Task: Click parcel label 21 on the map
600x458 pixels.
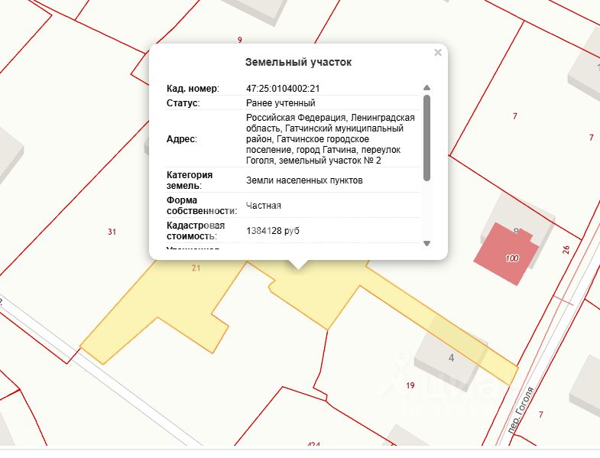Action: pyautogui.click(x=196, y=268)
